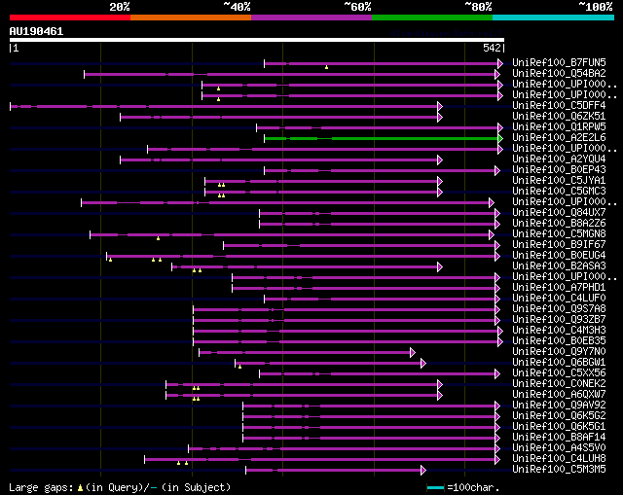
Task: Select UniRef100_C5XX56 label
Action: click(x=559, y=373)
